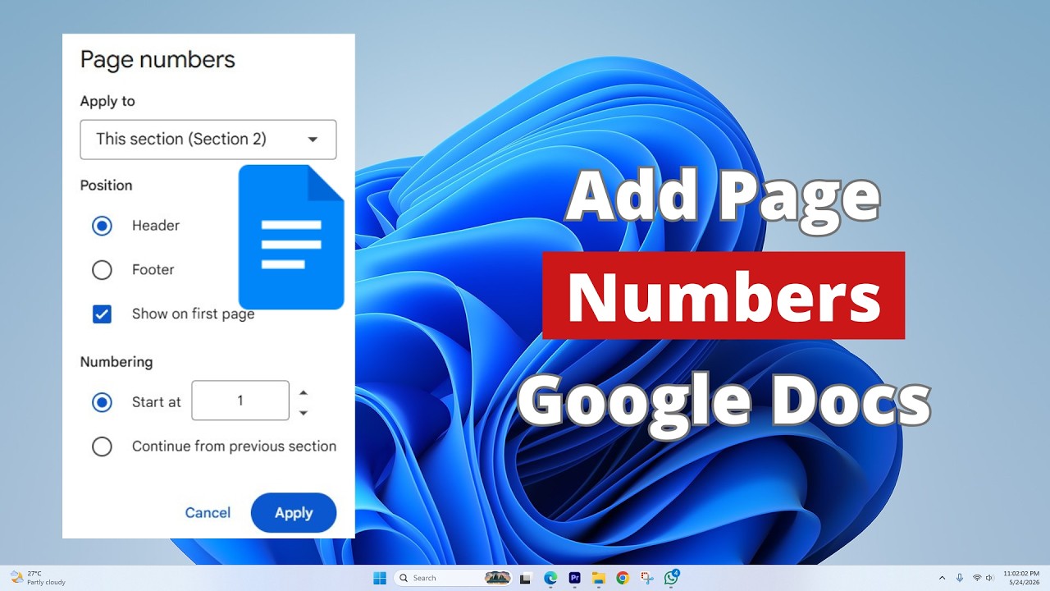This screenshot has width=1050, height=591.
Task: Open the clock showing 11:02:02 PM
Action: click(1021, 578)
